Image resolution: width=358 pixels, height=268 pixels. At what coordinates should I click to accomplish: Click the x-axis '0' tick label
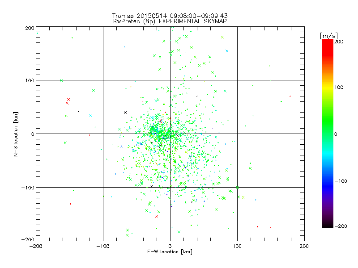[x=170, y=246]
